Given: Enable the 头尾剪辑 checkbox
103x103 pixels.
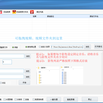Looking at the screenshot, I should click(x=5, y=100).
